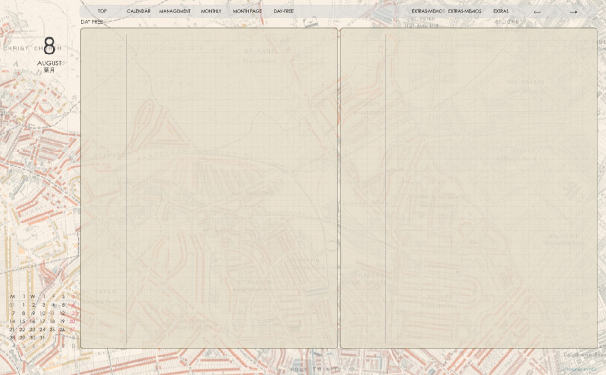Select date 16 in the mini calendar
606x375 pixels.
[x=32, y=321]
